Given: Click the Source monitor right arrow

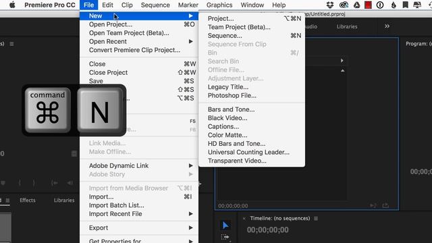Looking at the screenshot, I should (x=342, y=61).
